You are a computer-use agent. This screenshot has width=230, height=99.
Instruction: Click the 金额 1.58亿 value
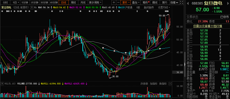pos(225,69)
